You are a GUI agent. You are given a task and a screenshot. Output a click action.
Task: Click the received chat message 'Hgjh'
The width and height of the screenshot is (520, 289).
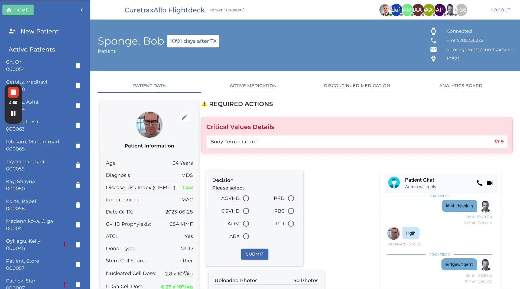[411, 233]
